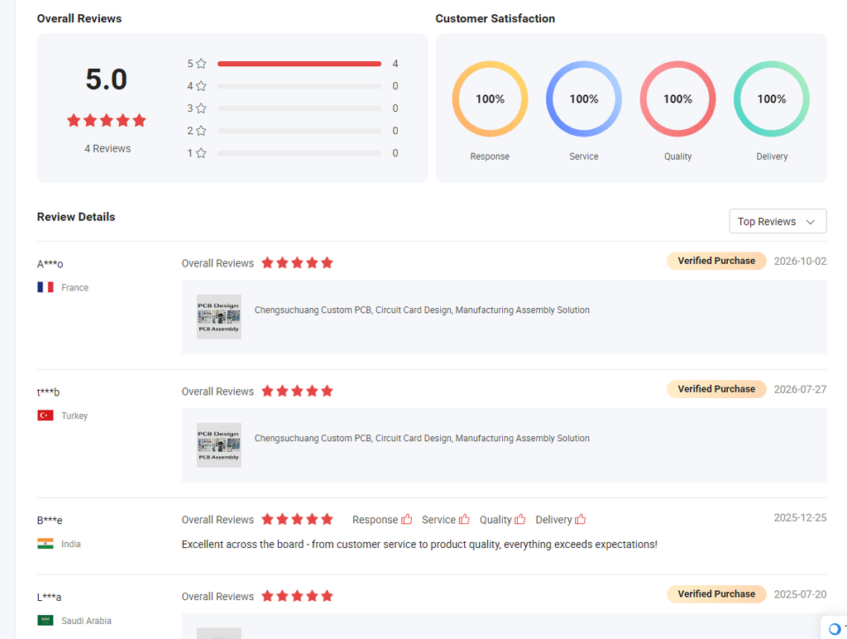Click the red 5-star progress bar

pyautogui.click(x=299, y=64)
